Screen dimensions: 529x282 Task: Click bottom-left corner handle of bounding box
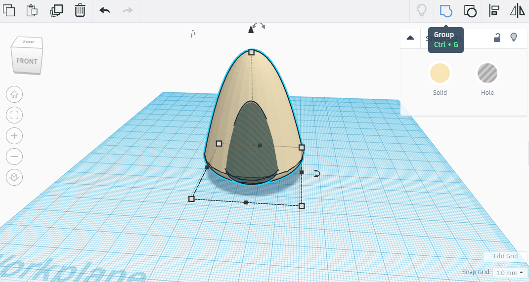click(x=191, y=199)
